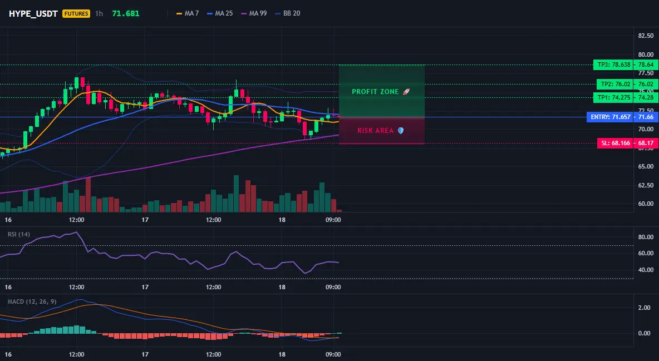Viewport: 659px width, 361px height.
Task: Click the 65.00 price axis value
Action: [x=646, y=166]
